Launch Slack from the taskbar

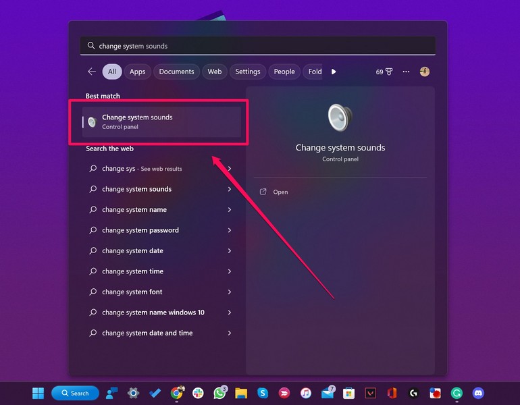pyautogui.click(x=198, y=393)
